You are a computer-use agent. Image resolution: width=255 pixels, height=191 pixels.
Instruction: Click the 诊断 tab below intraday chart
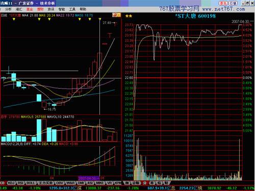tap(136, 183)
